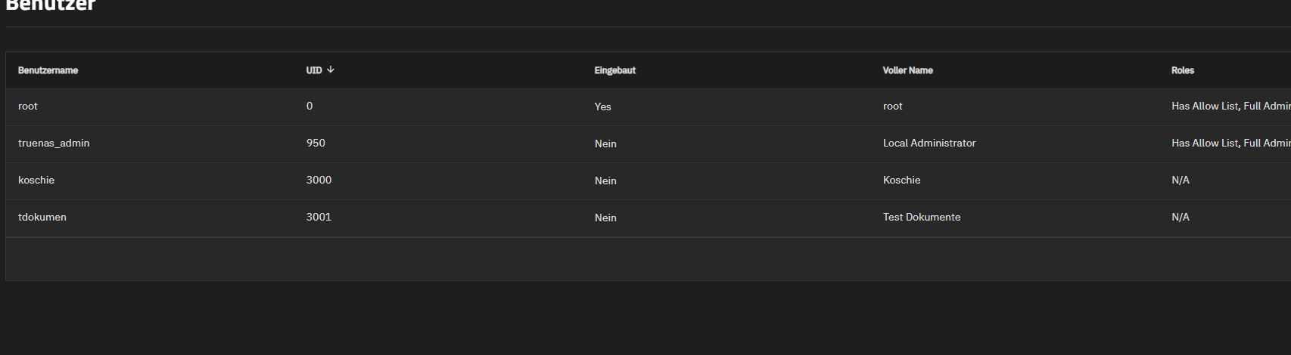1291x355 pixels.
Task: Select UID 950 cell
Action: pos(316,143)
